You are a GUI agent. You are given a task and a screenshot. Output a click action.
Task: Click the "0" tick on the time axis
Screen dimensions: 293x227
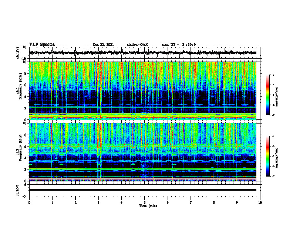29,203
